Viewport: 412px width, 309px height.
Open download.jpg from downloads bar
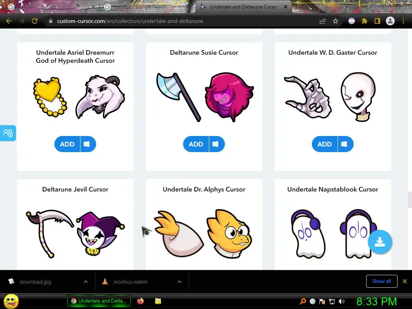click(35, 282)
